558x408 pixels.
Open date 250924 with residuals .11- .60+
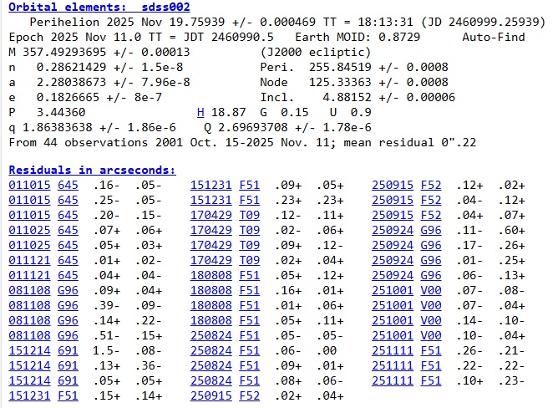pyautogui.click(x=392, y=230)
